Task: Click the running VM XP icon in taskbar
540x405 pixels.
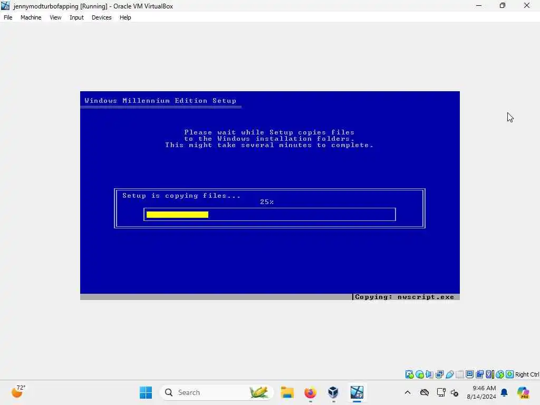Action: [x=357, y=392]
